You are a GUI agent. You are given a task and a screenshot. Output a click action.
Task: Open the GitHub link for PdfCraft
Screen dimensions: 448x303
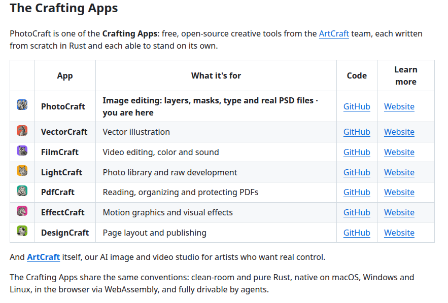[x=357, y=193]
